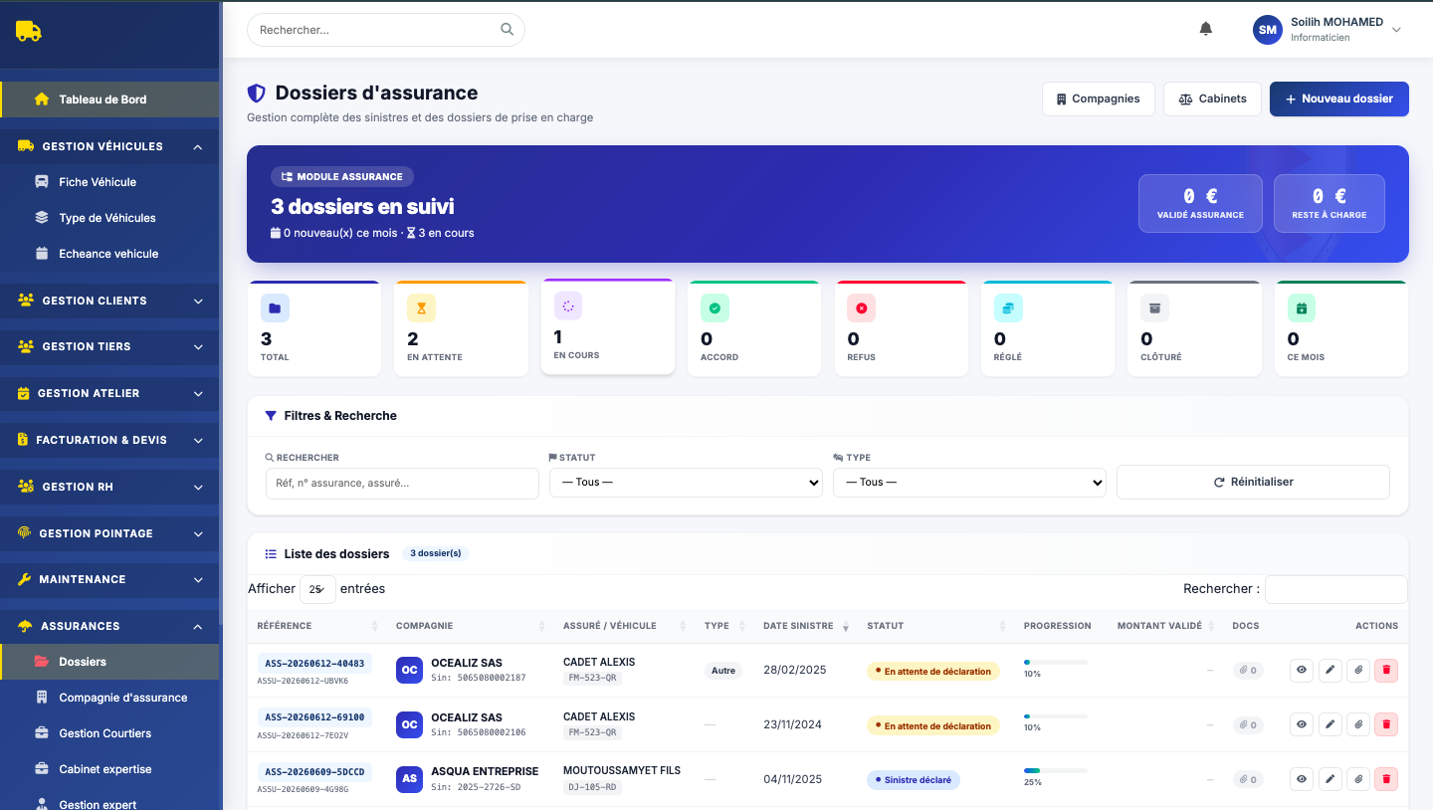The height and width of the screenshot is (810, 1433).
Task: Edit dossier ASS-20260612-40483 with pencil icon
Action: click(x=1330, y=671)
